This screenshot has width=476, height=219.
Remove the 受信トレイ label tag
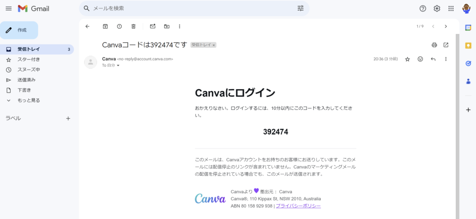point(214,45)
